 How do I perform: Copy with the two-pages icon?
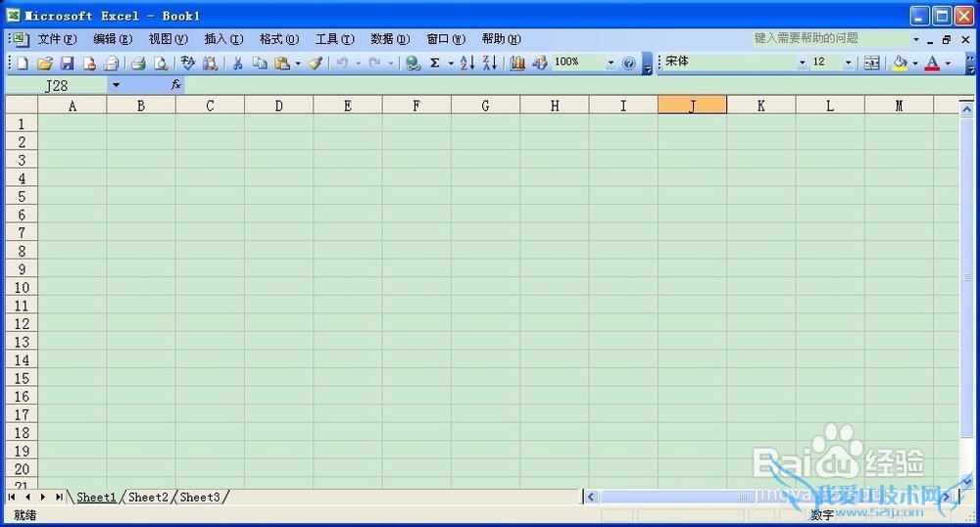[260, 63]
